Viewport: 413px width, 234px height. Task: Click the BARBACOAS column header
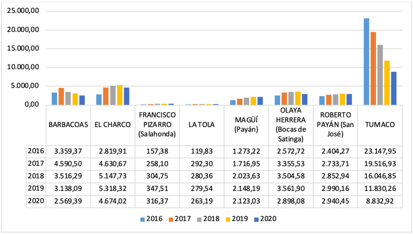click(68, 125)
